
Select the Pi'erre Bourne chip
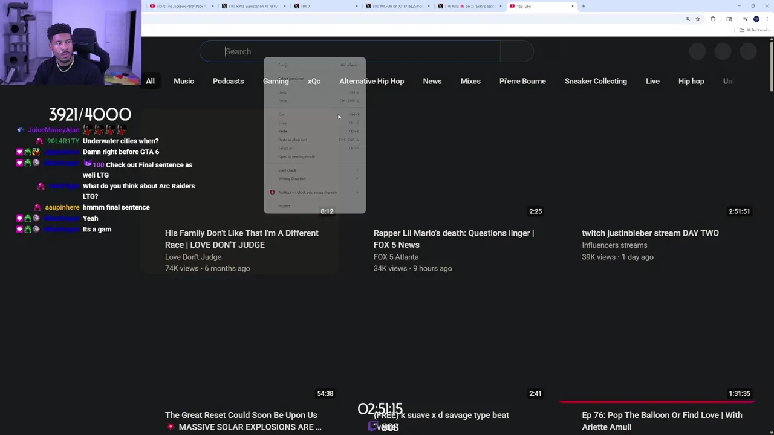(x=522, y=81)
